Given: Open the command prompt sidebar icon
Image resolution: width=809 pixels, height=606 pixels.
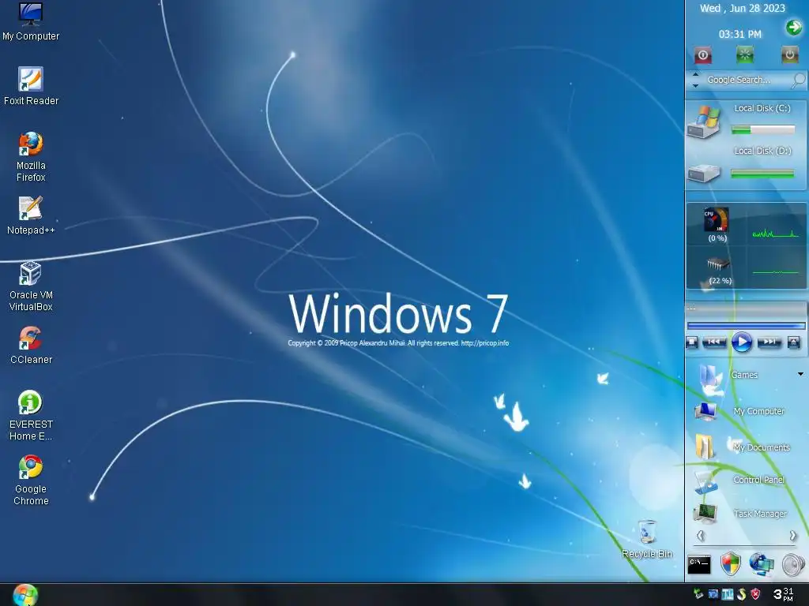Looking at the screenshot, I should coord(699,565).
